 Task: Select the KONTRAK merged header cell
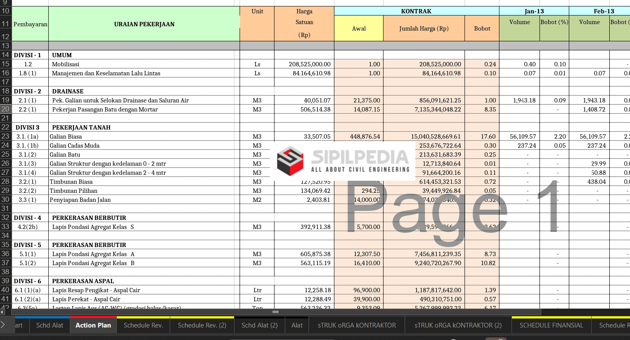pos(416,11)
